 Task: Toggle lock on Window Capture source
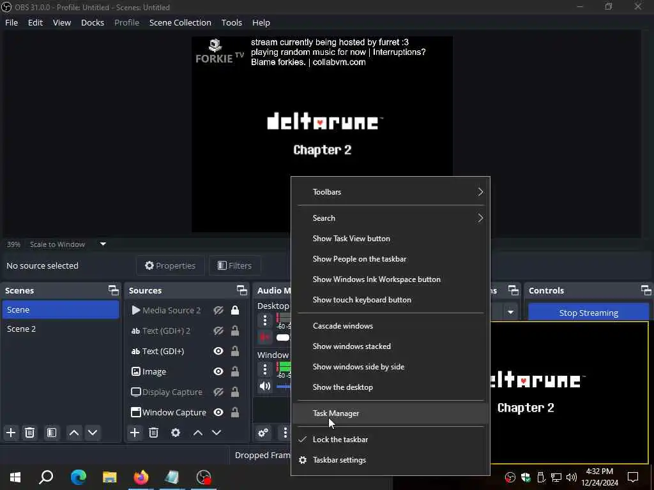pyautogui.click(x=235, y=413)
